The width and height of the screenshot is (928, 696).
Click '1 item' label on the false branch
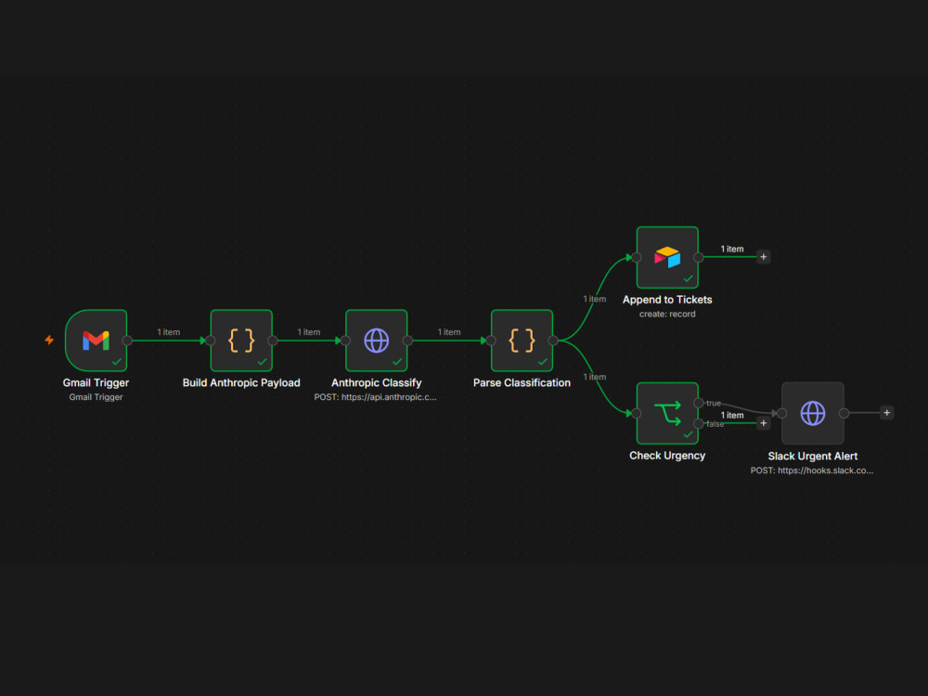click(x=732, y=416)
